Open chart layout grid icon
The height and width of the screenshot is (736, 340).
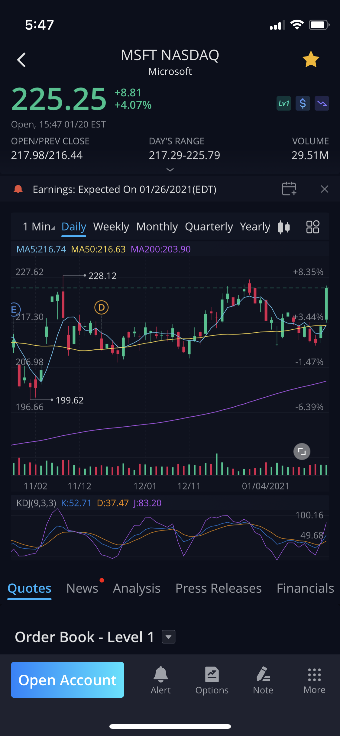[x=312, y=227]
